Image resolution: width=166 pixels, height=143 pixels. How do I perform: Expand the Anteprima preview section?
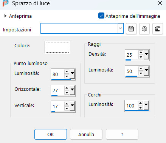pyautogui.click(x=5, y=16)
